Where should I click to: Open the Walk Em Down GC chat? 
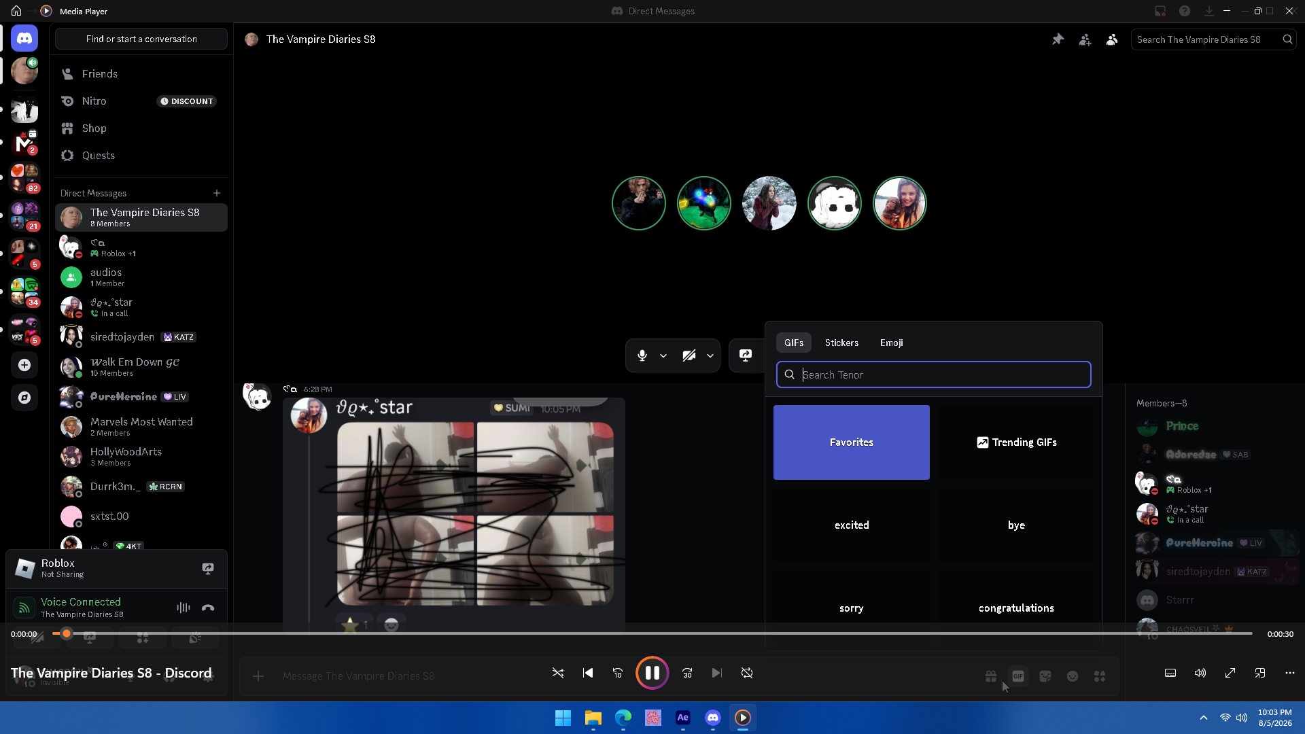[x=141, y=367]
